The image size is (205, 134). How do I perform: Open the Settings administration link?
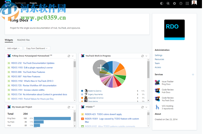point(158,55)
